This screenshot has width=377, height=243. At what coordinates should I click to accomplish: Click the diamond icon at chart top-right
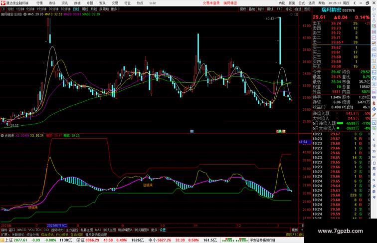[291, 14]
